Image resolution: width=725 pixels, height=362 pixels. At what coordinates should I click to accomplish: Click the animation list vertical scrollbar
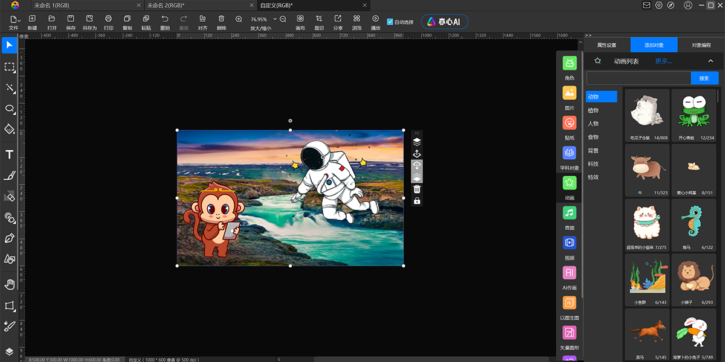click(718, 97)
